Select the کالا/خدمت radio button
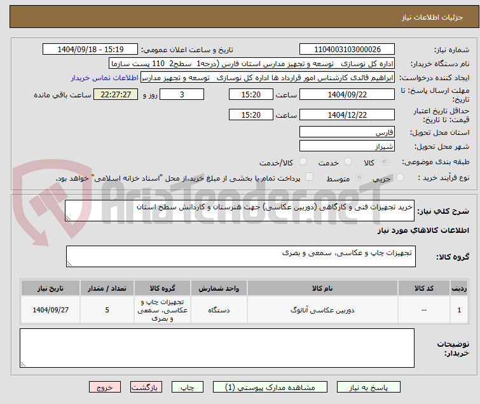480x404 pixels. click(x=303, y=162)
